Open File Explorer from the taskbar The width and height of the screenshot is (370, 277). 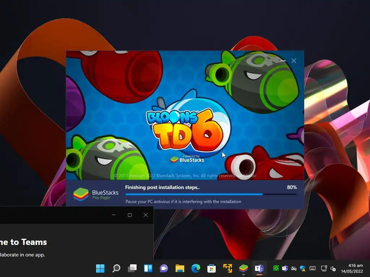click(180, 268)
